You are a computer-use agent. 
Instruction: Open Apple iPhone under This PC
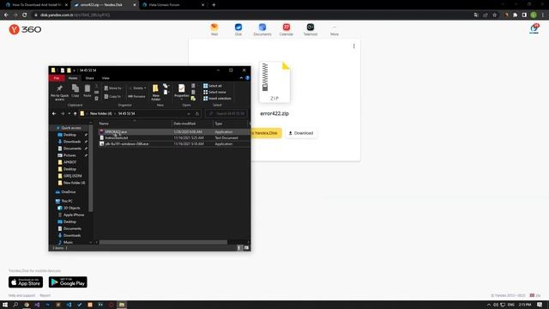point(74,215)
